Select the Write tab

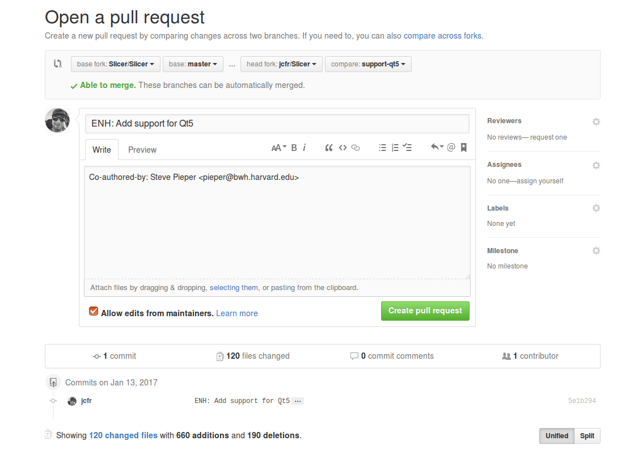click(102, 150)
